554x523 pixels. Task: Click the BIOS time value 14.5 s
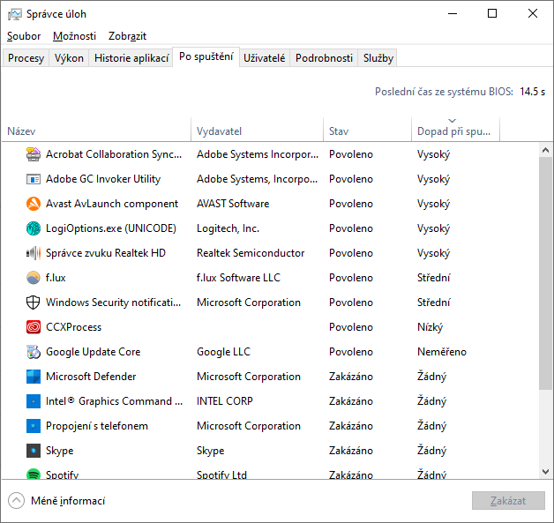533,92
